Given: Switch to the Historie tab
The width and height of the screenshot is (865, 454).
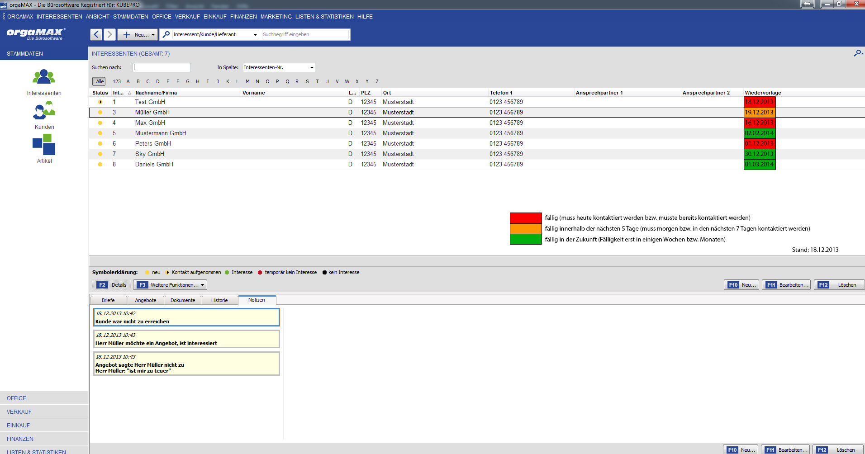Looking at the screenshot, I should [219, 300].
